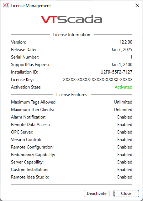Click the Alarm Notification label

click(x=29, y=117)
